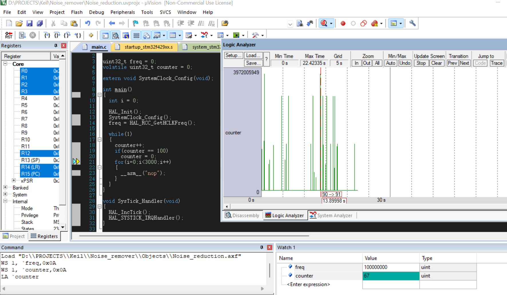The width and height of the screenshot is (507, 295).
Task: Open the Peripherals menu
Action: point(122,12)
